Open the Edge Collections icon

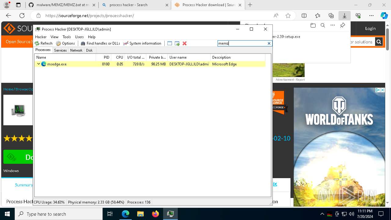(x=331, y=16)
